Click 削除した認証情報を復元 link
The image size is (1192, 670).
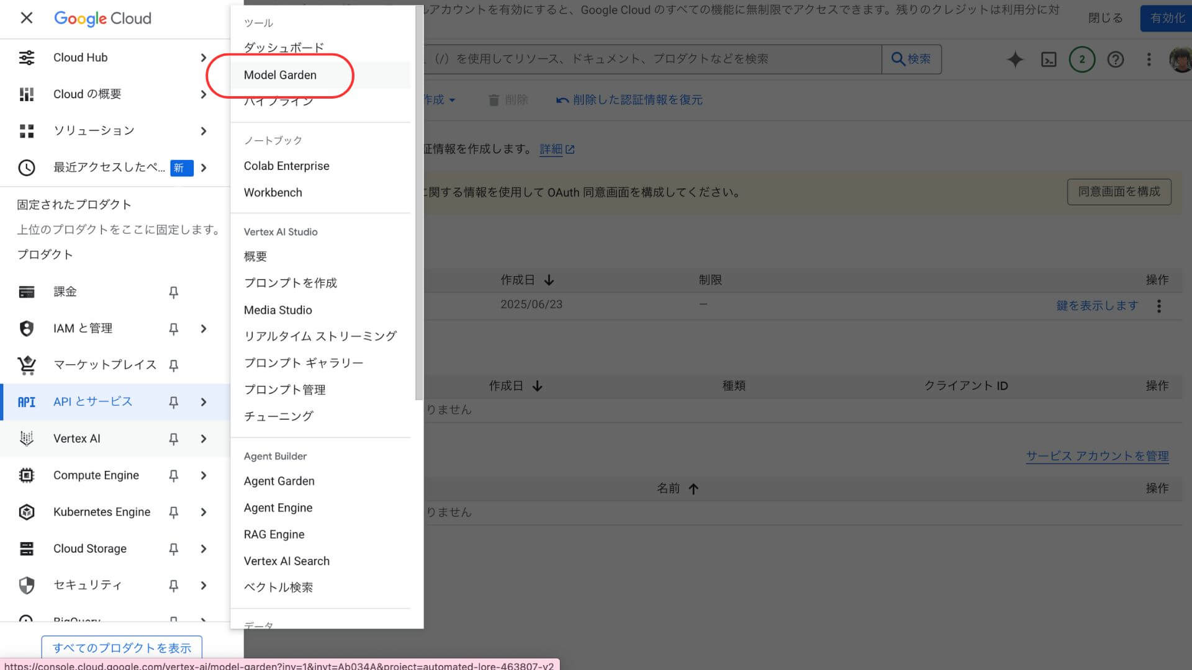[630, 100]
